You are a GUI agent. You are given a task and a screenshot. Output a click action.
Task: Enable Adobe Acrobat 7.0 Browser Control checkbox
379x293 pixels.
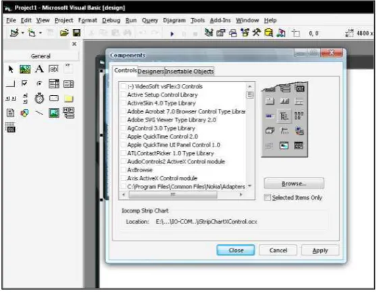click(x=123, y=111)
